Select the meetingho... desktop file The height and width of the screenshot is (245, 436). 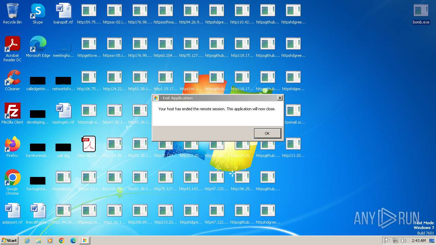[63, 50]
